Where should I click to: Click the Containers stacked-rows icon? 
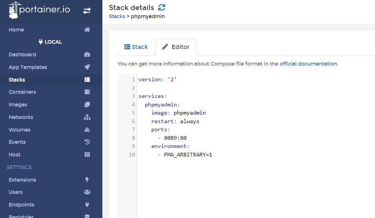[87, 92]
